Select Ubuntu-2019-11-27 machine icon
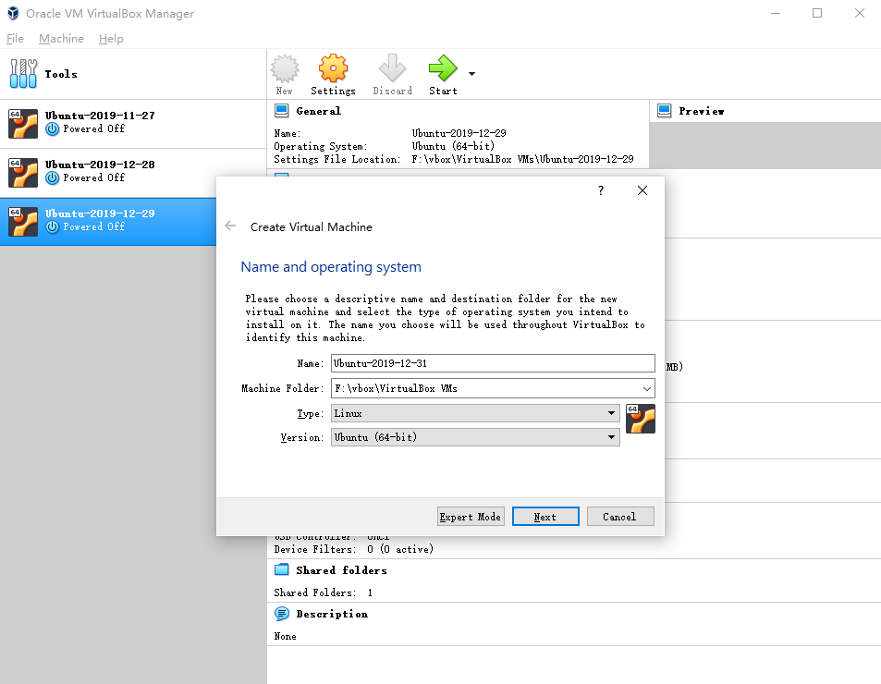881x684 pixels. [23, 124]
